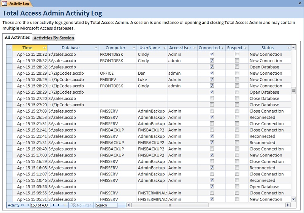Select the FMSDEV computer cell

click(118, 80)
